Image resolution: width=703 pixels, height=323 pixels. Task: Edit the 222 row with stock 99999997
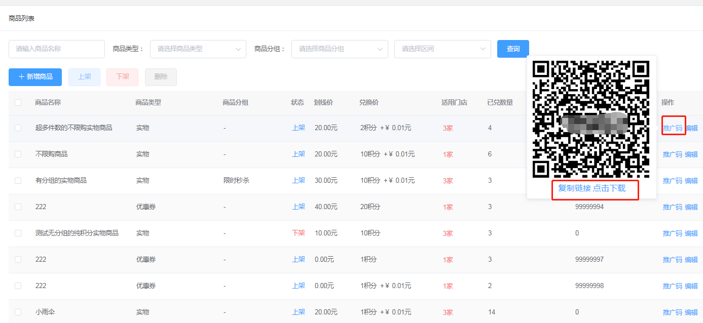[x=691, y=260]
